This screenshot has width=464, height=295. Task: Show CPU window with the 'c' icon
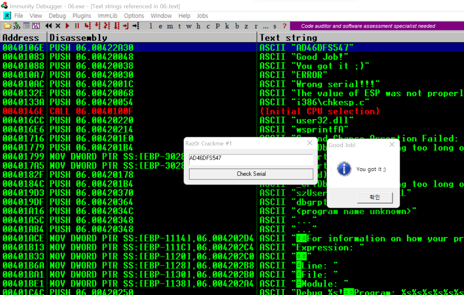208,26
